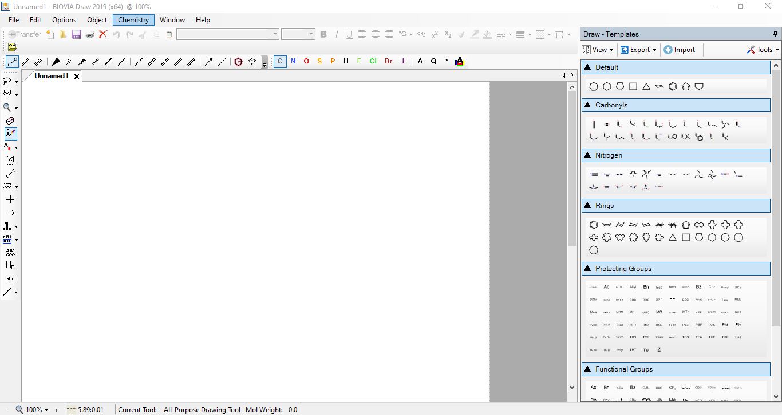Collapse the Carbonyls template section
782x415 pixels.
tap(587, 105)
